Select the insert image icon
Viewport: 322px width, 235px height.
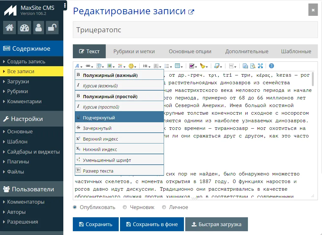tap(110, 66)
